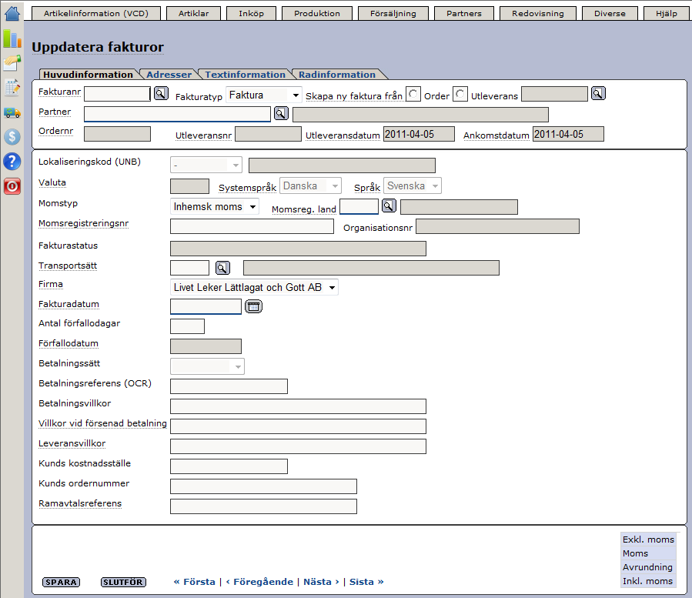Go to « Första record
Screen dimensions: 692x598
194,582
